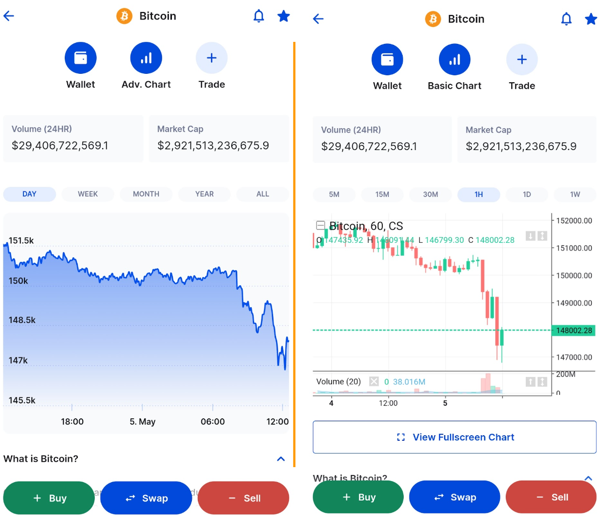This screenshot has height=517, width=603.
Task: Go back using left screen arrow
Action: tap(9, 16)
